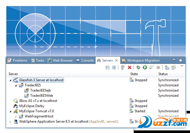This screenshot has width=190, height=133.
Task: Create a new server via toolbar icon
Action: (123, 67)
